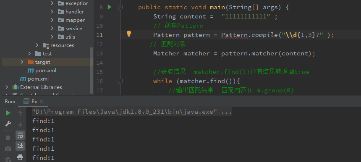Toggle scroll to end of console

(20, 146)
